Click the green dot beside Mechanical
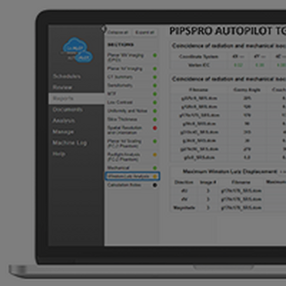Screen dimensions: 286x286 [155, 168]
